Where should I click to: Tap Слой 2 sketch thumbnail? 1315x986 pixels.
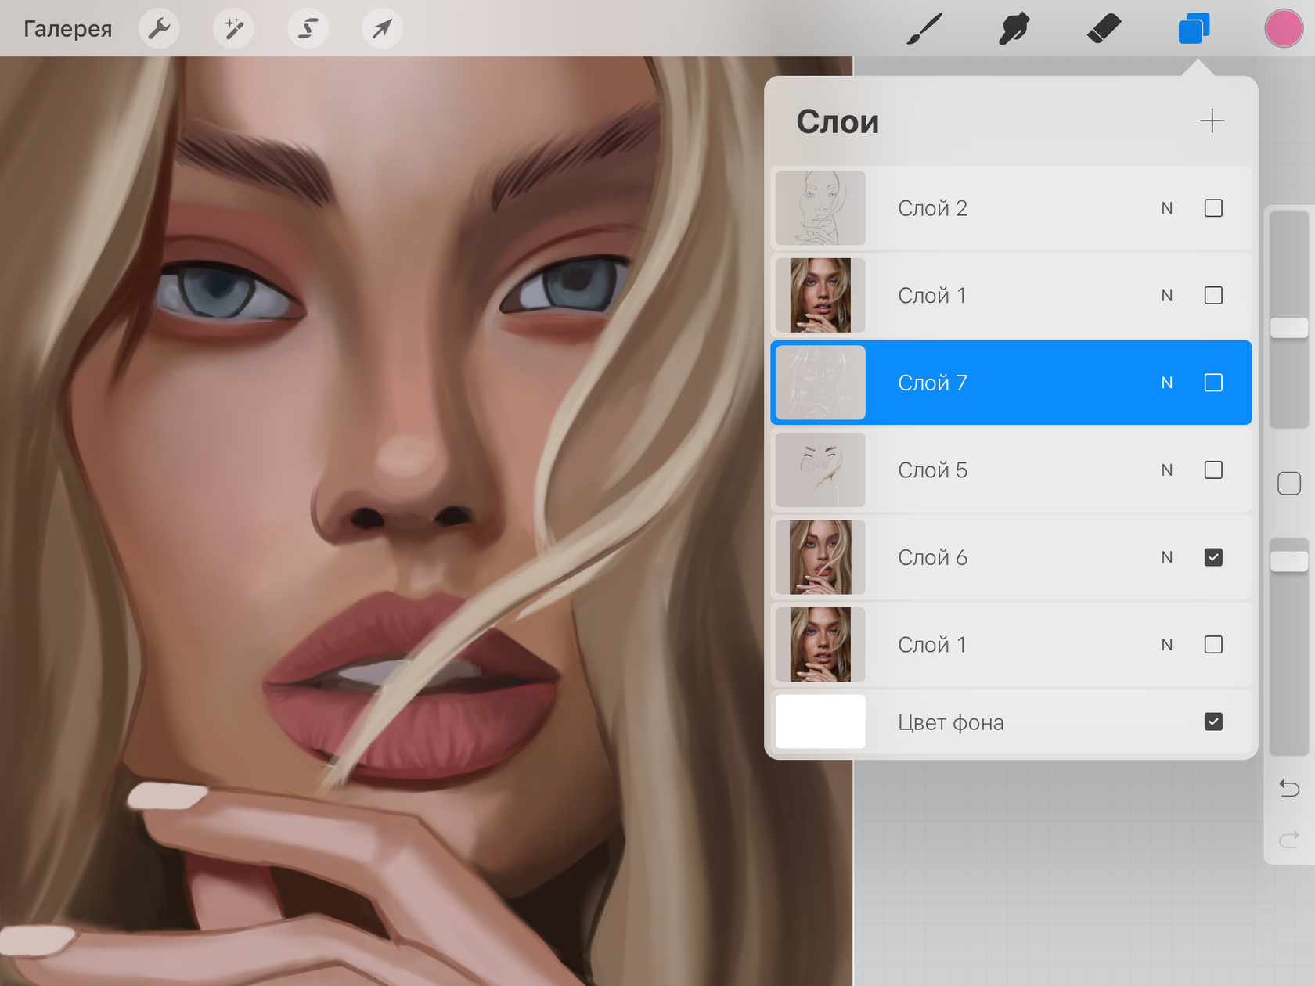click(x=820, y=208)
